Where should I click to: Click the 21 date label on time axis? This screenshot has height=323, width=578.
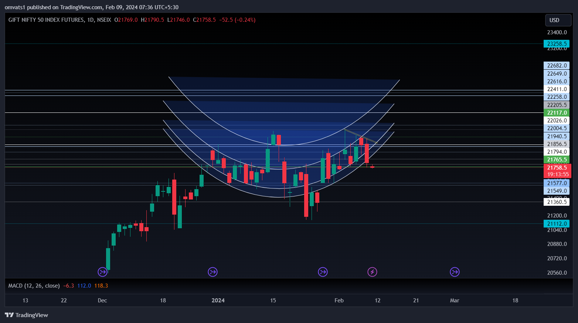[416, 301]
